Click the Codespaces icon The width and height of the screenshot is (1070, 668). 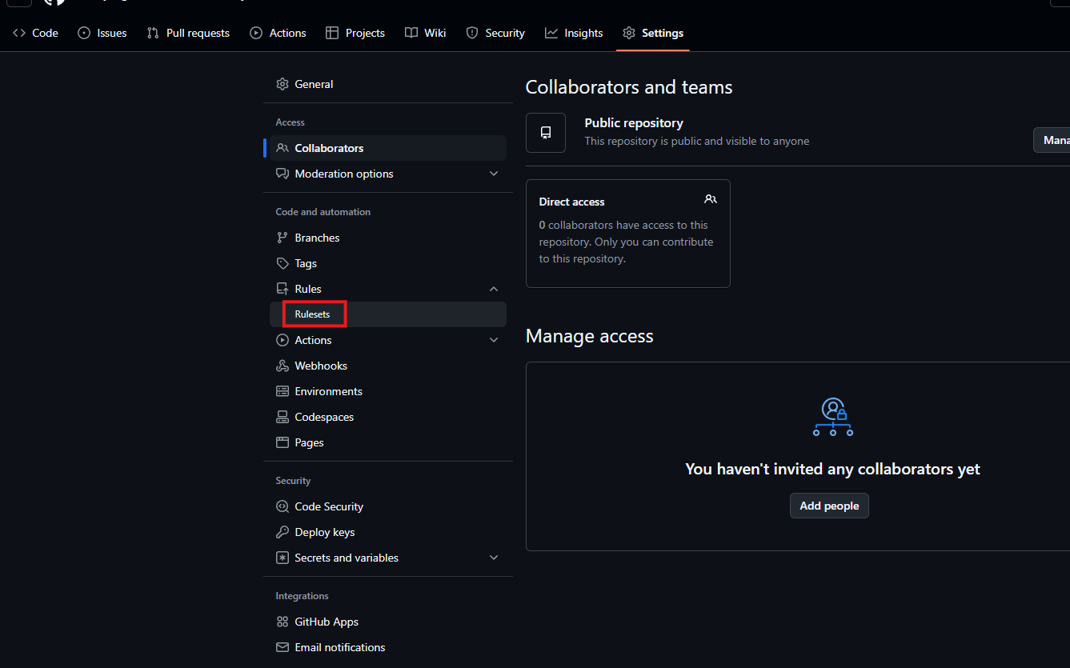point(282,417)
